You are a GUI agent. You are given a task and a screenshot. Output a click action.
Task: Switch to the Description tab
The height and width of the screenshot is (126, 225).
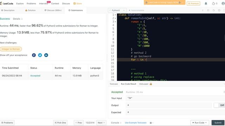click(8, 10)
